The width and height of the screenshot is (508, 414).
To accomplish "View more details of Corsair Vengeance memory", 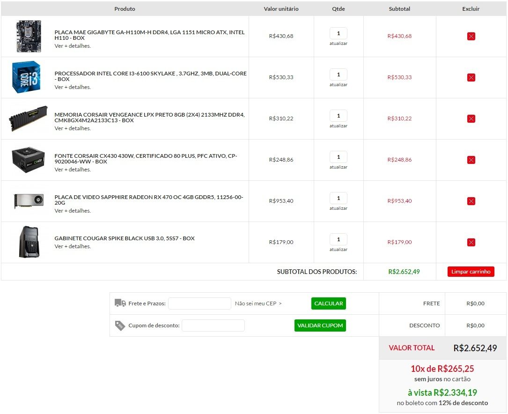I will click(73, 128).
